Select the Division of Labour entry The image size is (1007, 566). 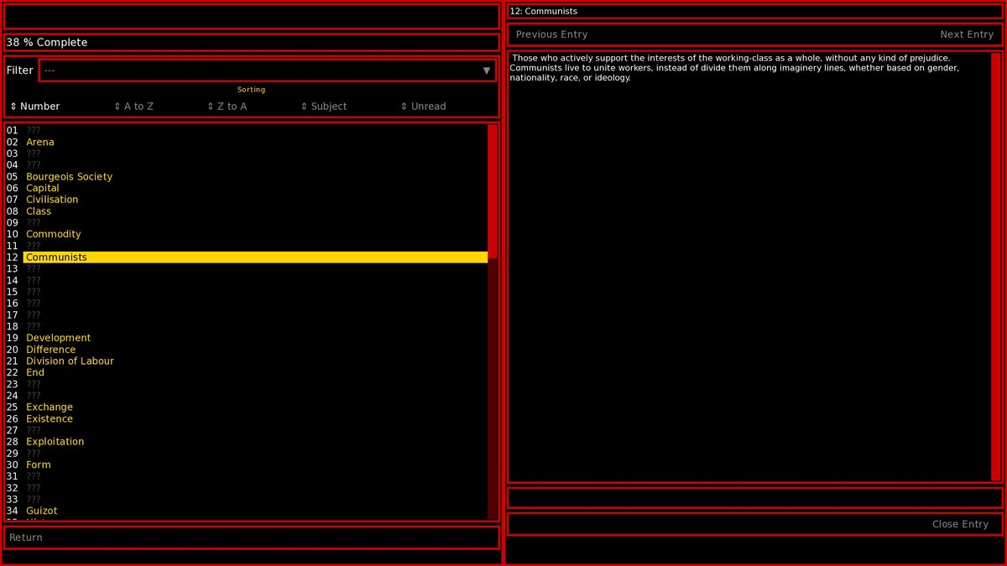(70, 361)
